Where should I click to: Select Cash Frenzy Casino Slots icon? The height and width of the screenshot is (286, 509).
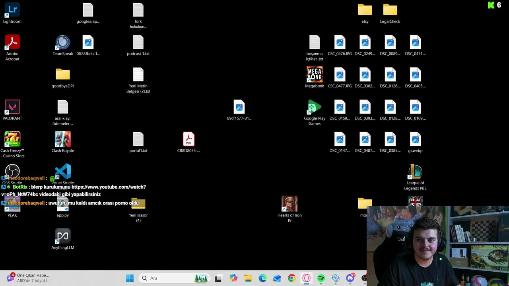point(12,145)
